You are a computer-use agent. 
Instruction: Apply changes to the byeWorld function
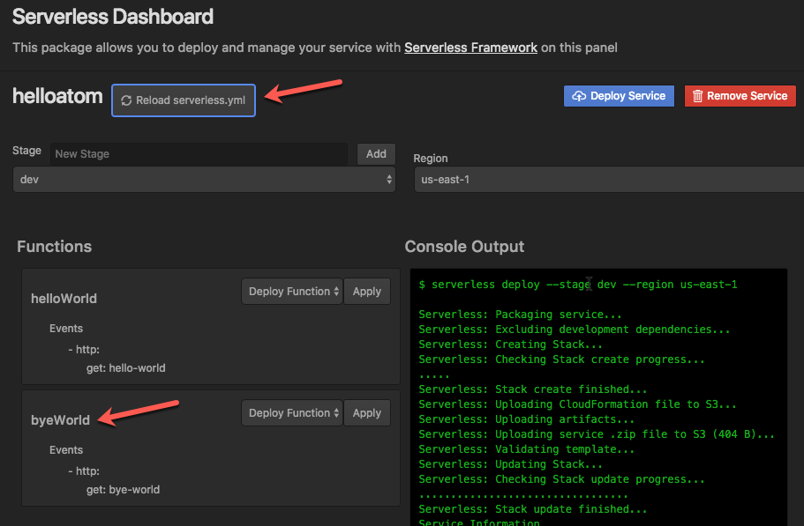pyautogui.click(x=367, y=412)
